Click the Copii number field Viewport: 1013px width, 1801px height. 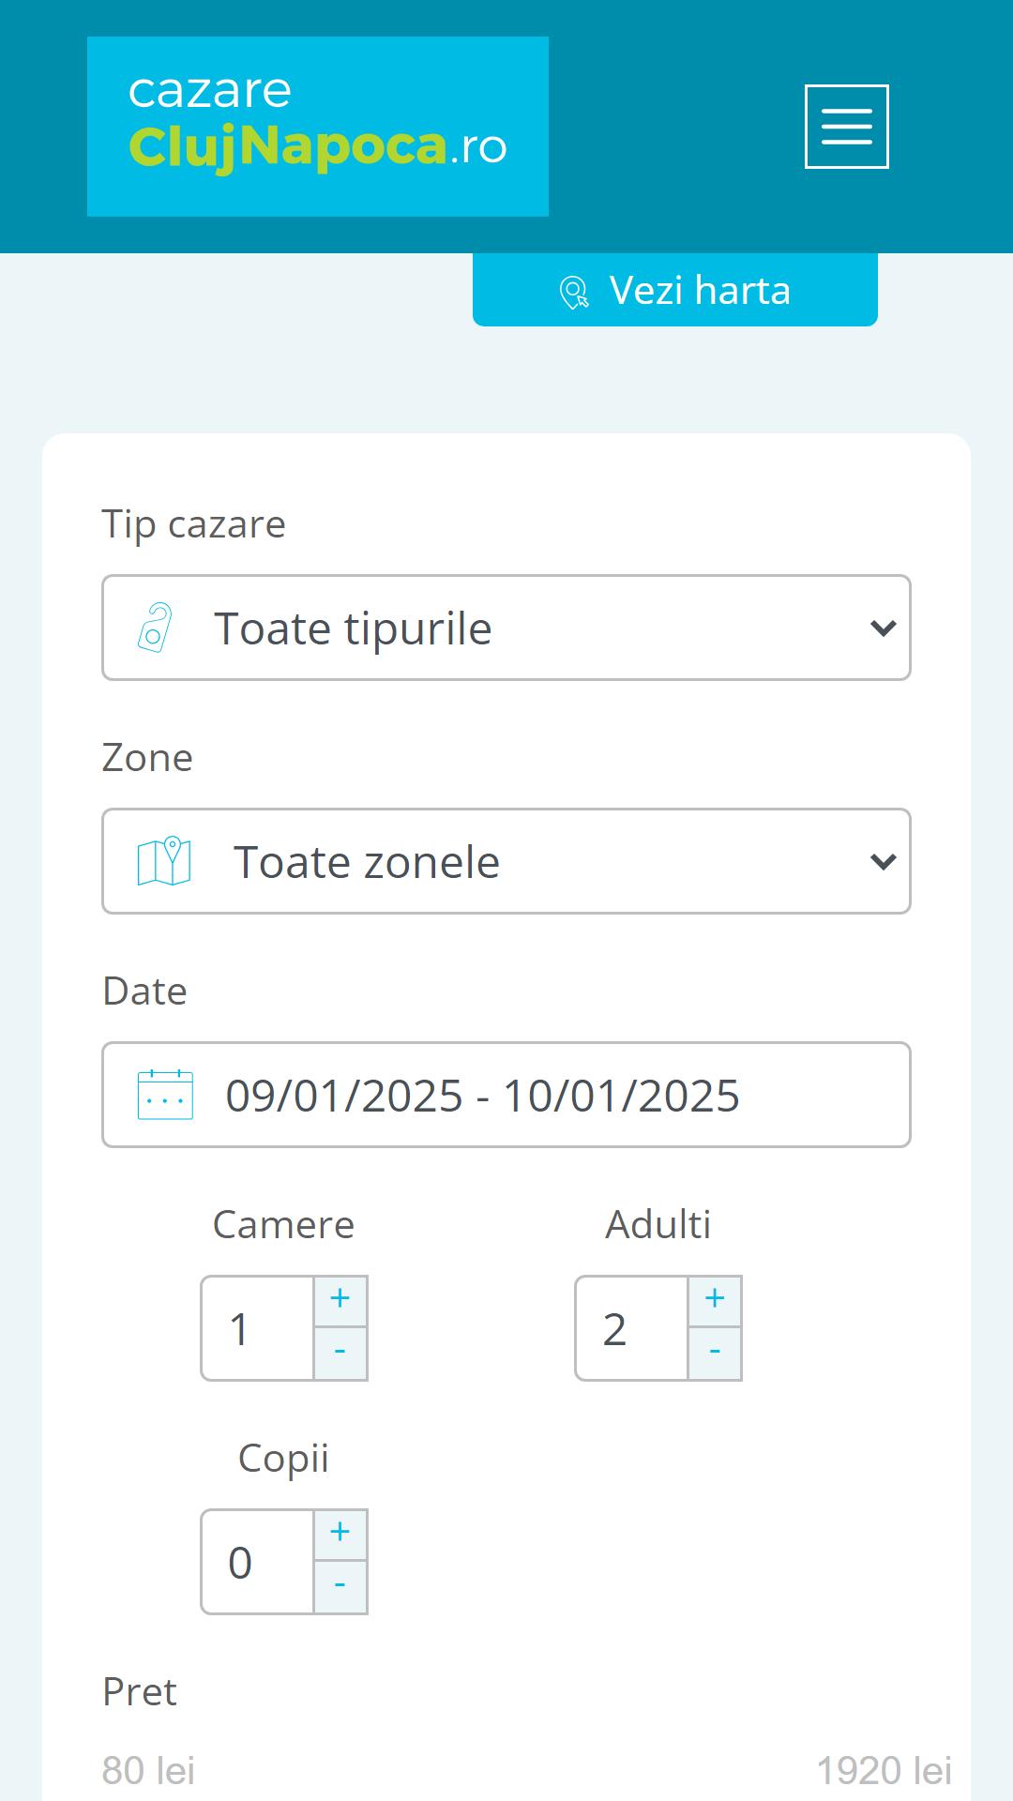pyautogui.click(x=258, y=1562)
